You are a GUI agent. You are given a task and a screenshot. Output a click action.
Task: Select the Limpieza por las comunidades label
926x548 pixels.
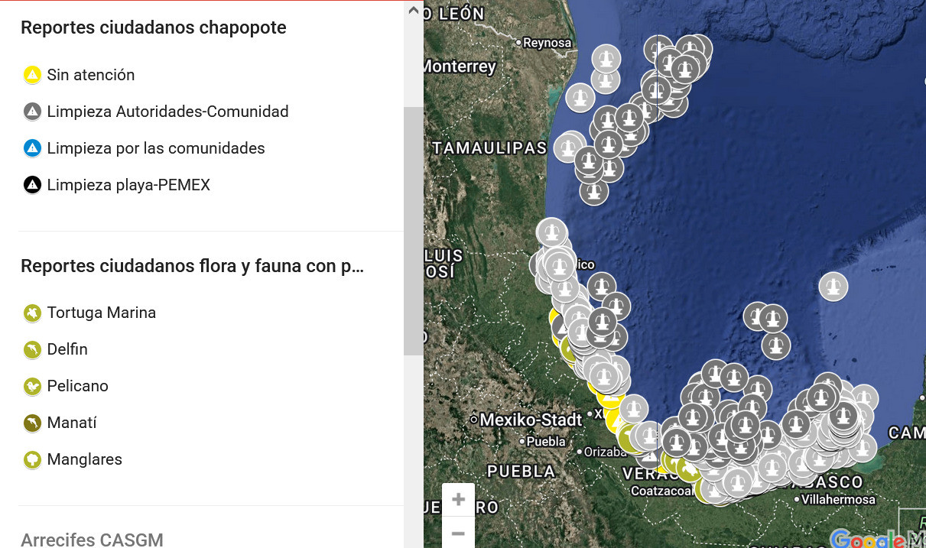point(156,148)
